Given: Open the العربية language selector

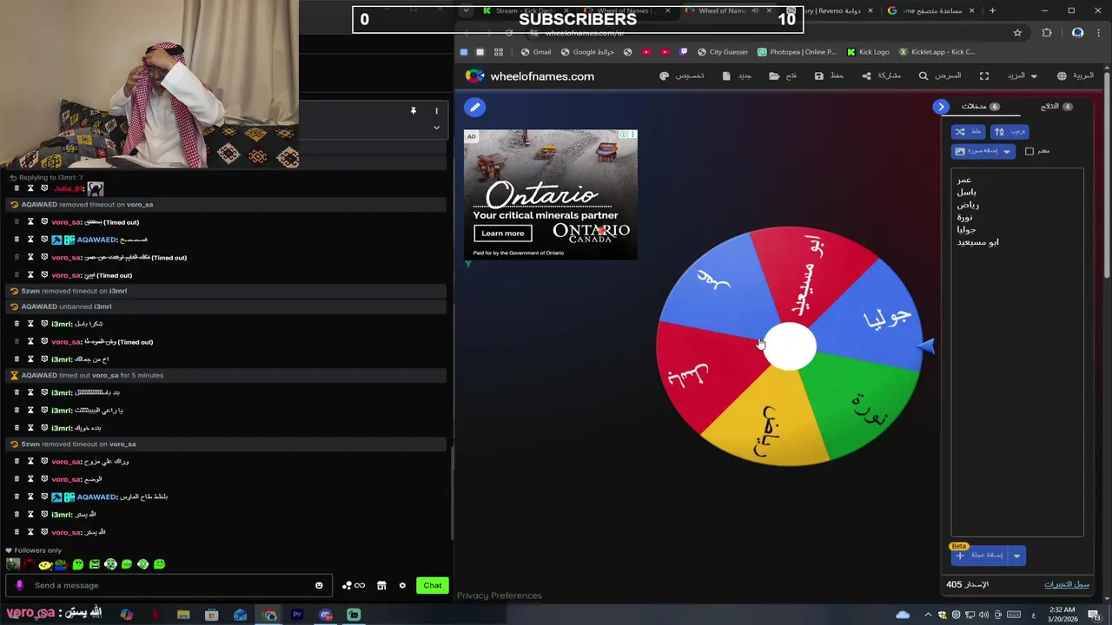Looking at the screenshot, I should [x=1076, y=76].
